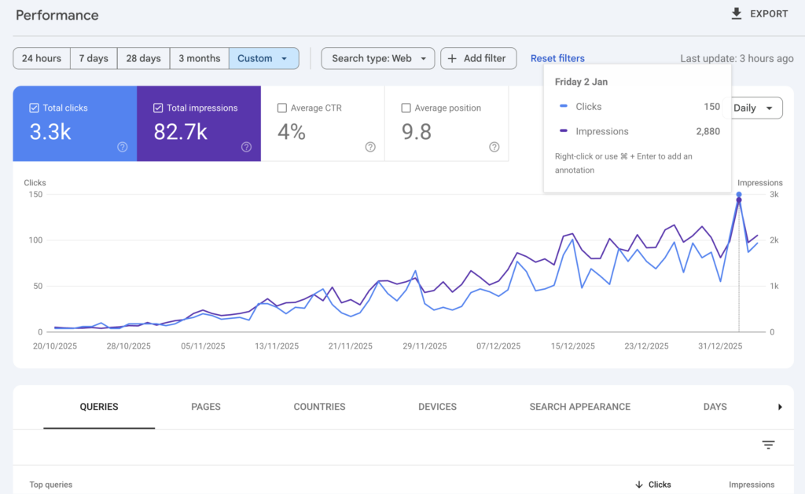Open the Custom date range dropdown
Image resolution: width=805 pixels, height=494 pixels.
point(263,58)
